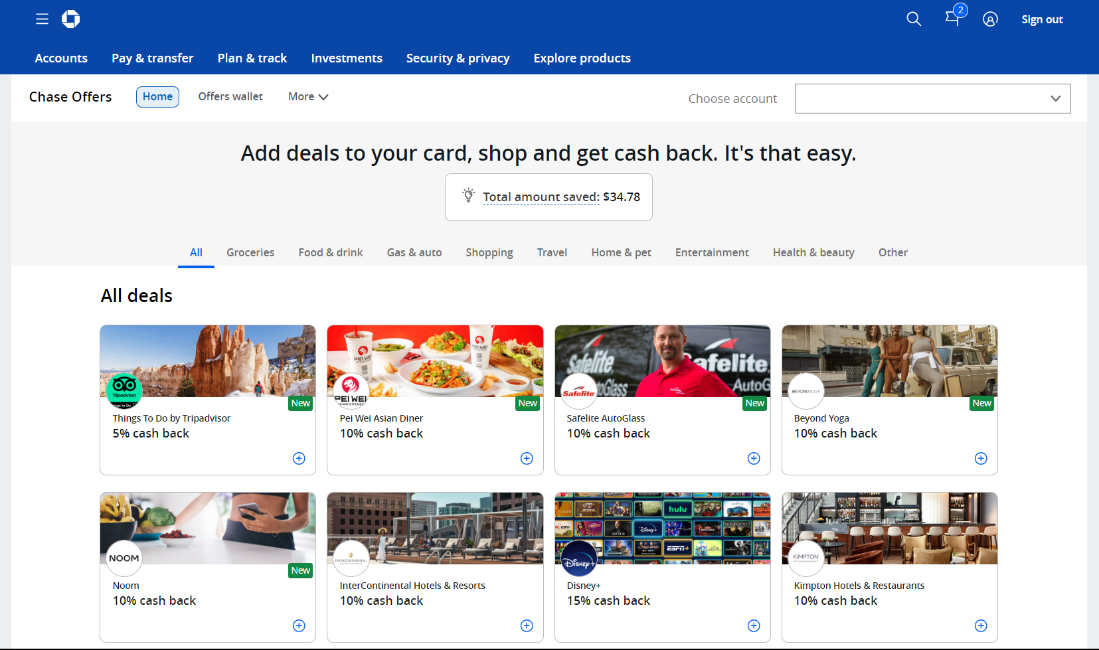The width and height of the screenshot is (1099, 650).
Task: Filter deals by Other category
Action: [x=893, y=252]
